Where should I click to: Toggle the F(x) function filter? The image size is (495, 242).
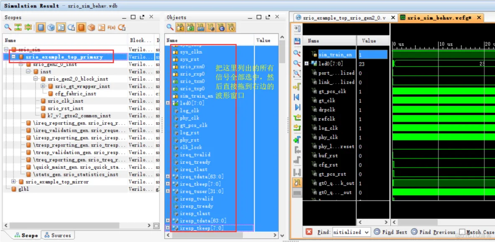pos(112,28)
